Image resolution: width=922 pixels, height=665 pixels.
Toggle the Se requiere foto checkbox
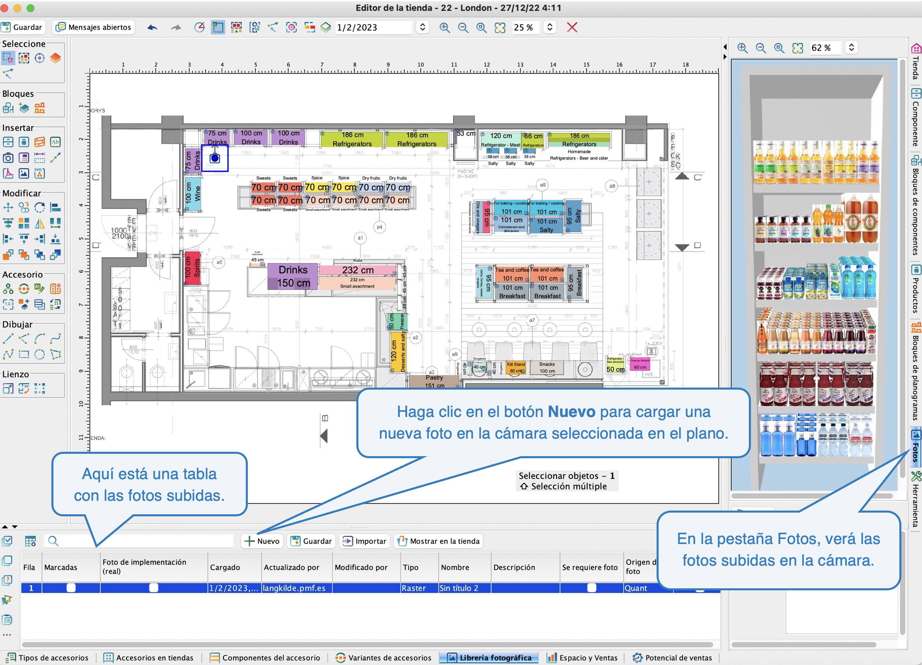point(592,587)
